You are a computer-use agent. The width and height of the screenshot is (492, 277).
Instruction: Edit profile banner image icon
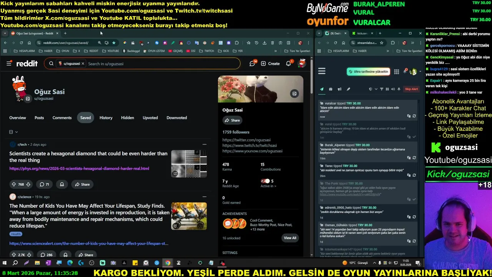coord(294,93)
